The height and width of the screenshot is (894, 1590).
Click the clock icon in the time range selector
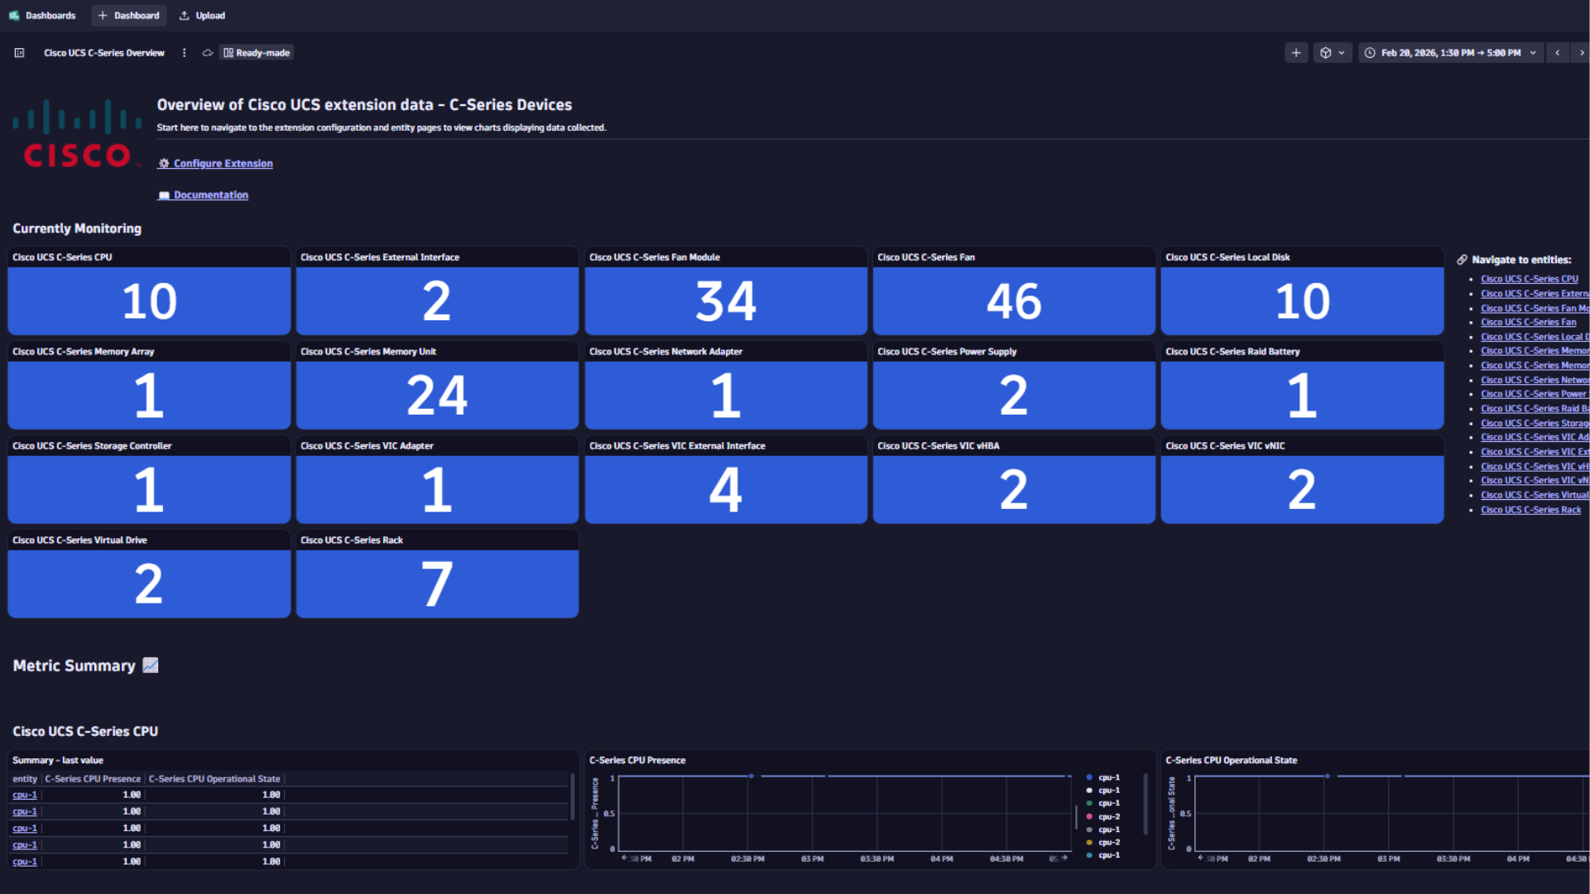pyautogui.click(x=1371, y=52)
